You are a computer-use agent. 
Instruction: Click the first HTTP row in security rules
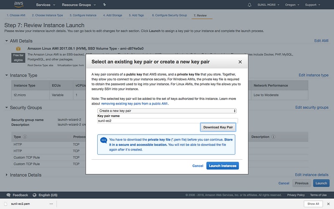[x=160, y=144]
